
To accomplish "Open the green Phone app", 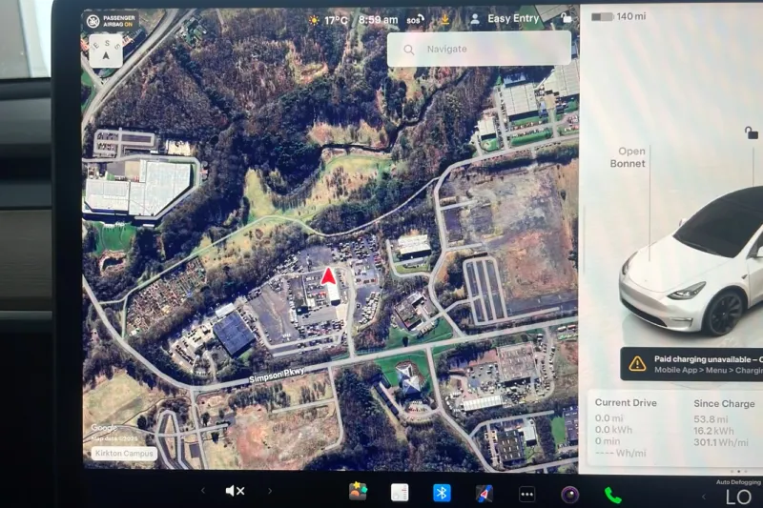I will pos(612,496).
